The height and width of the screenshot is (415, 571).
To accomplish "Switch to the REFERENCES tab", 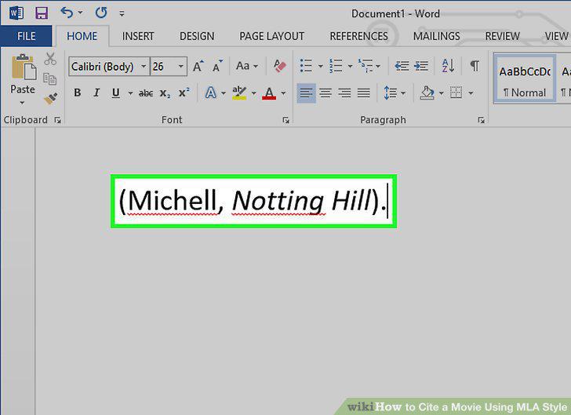I will [x=358, y=36].
